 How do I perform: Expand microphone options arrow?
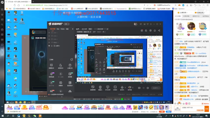point(125,88)
